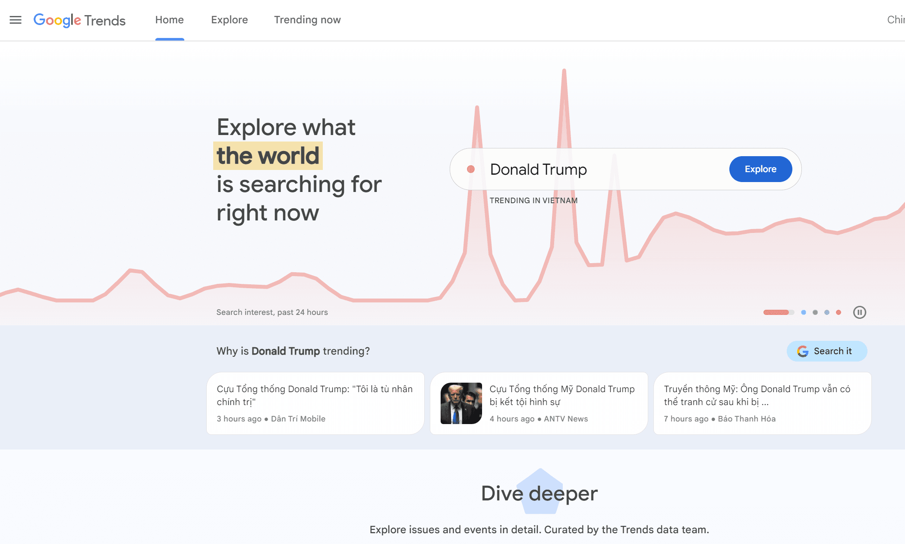Switch to the Home tab

point(170,20)
